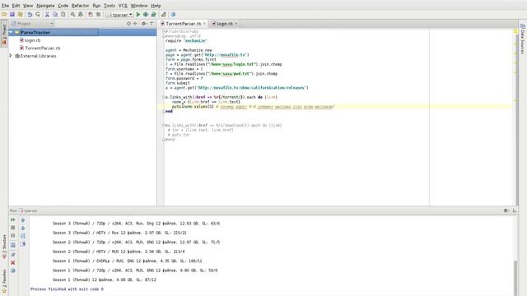The image size is (527, 296).
Task: Open the Run panel help icon
Action: [13, 271]
